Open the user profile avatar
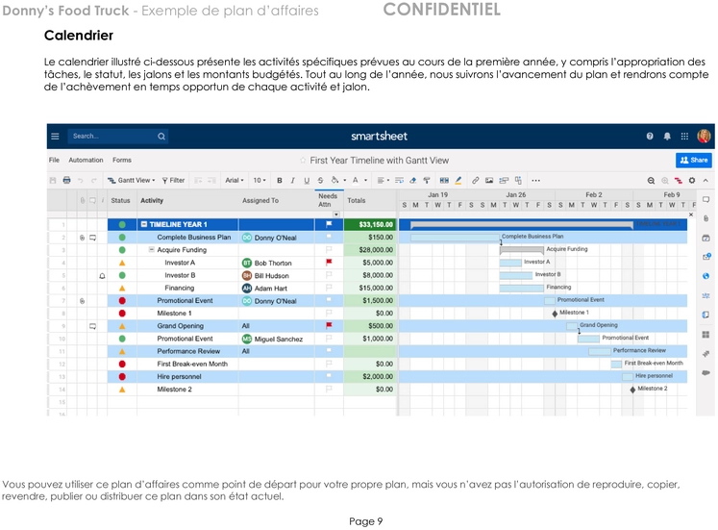The width and height of the screenshot is (718, 530). (704, 136)
